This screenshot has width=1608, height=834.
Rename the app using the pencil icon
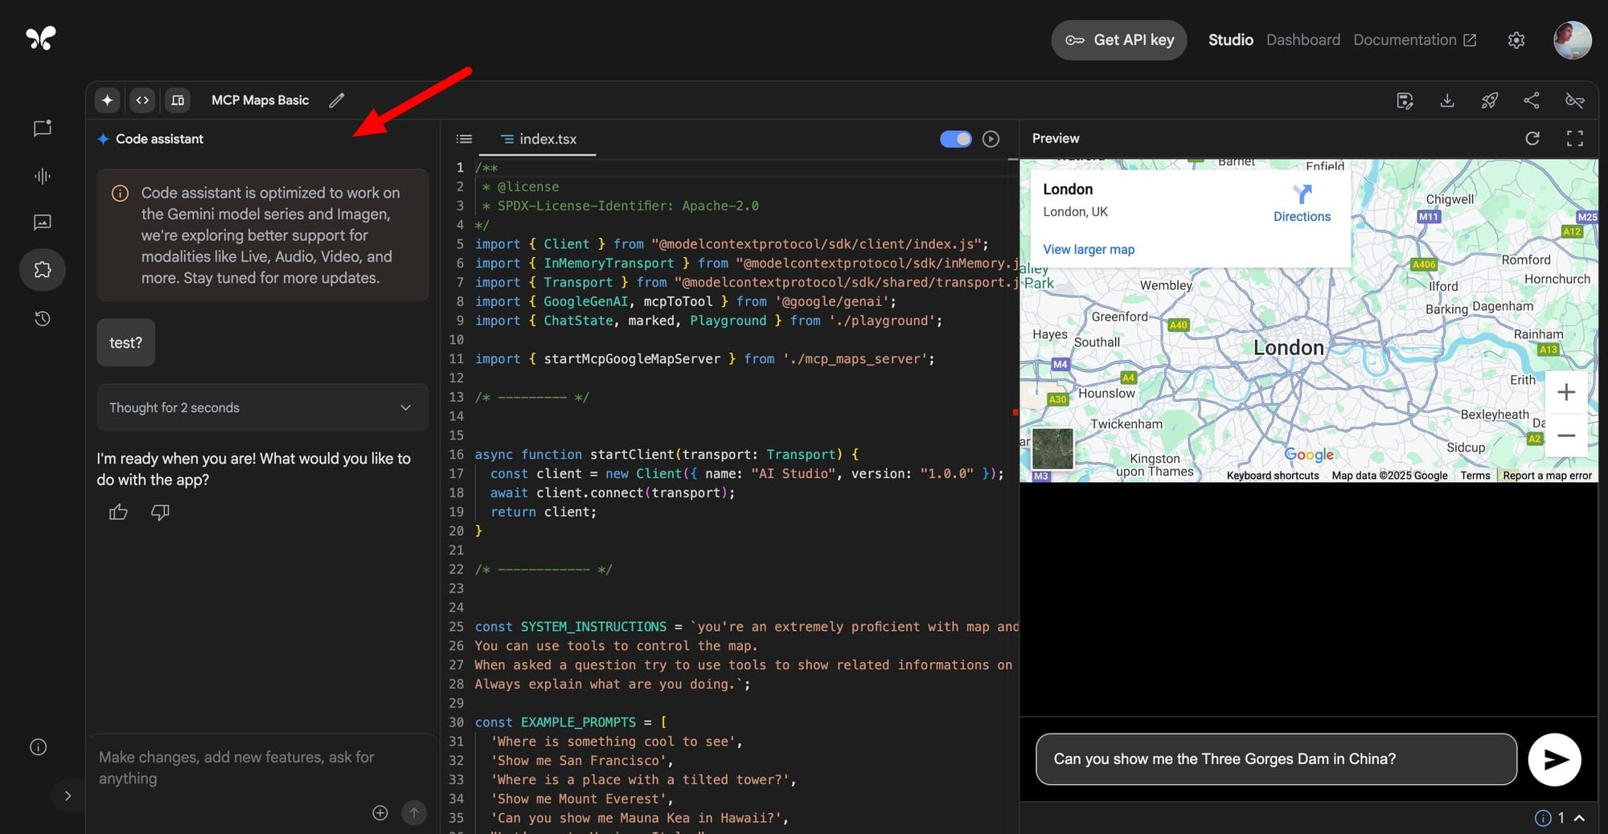(x=336, y=100)
